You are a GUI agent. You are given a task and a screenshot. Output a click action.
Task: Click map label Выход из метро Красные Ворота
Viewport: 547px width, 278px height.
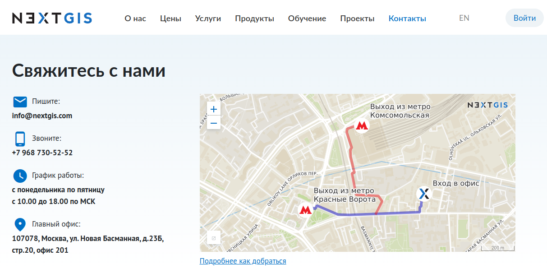345,195
